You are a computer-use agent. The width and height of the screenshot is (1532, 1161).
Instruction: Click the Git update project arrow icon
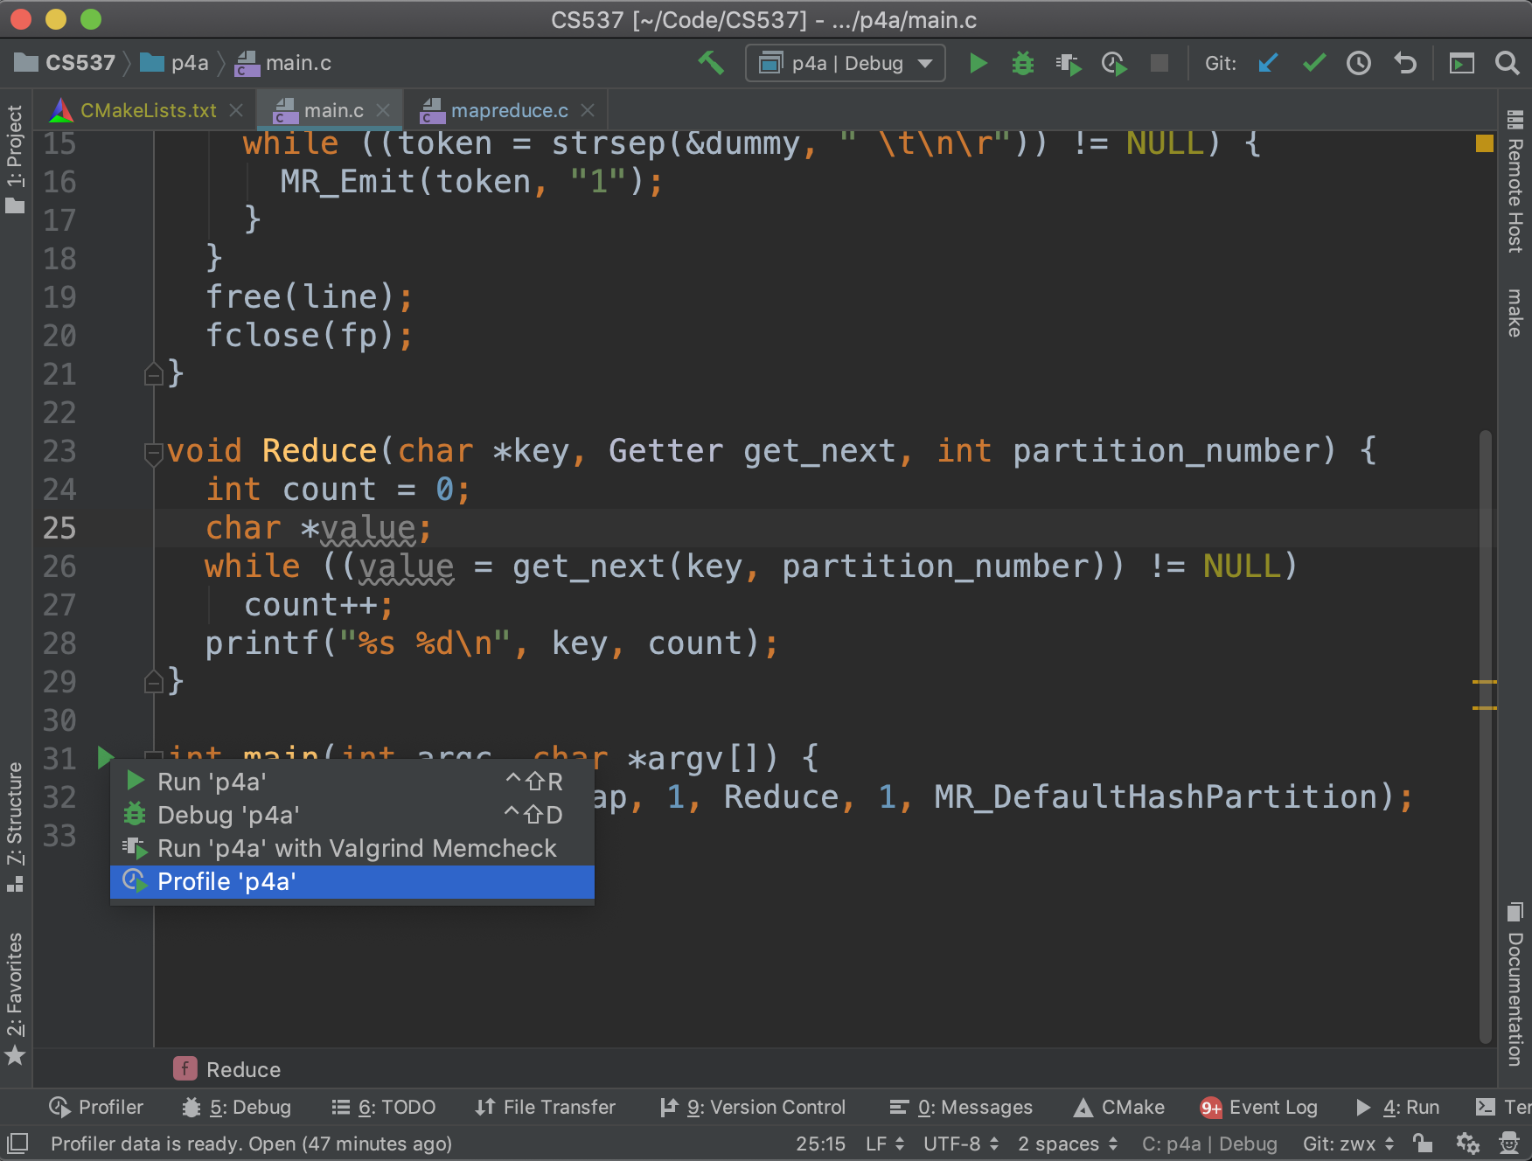1268,63
